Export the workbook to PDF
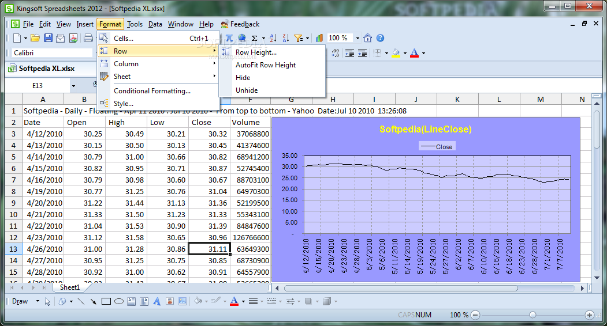The width and height of the screenshot is (607, 326). (x=73, y=38)
